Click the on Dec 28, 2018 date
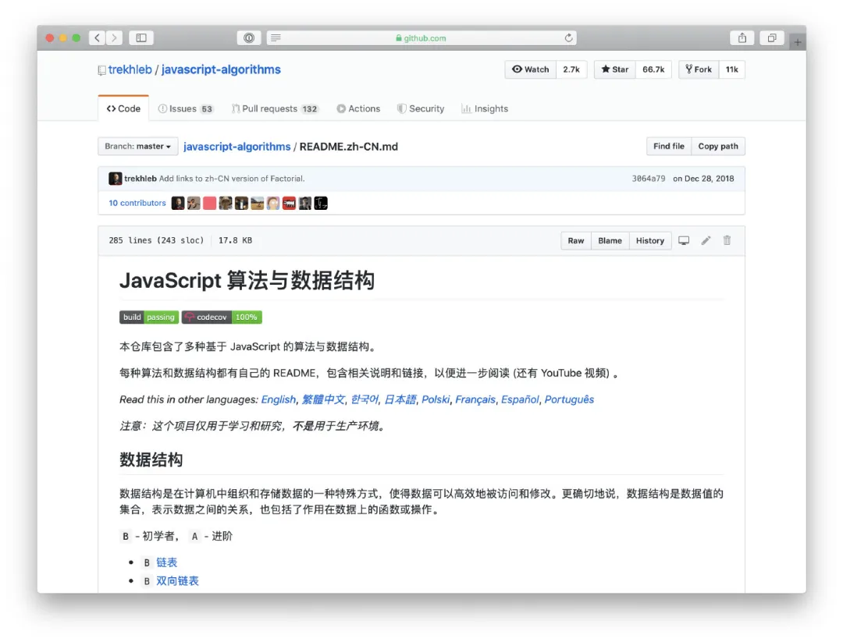The image size is (843, 642). 703,179
